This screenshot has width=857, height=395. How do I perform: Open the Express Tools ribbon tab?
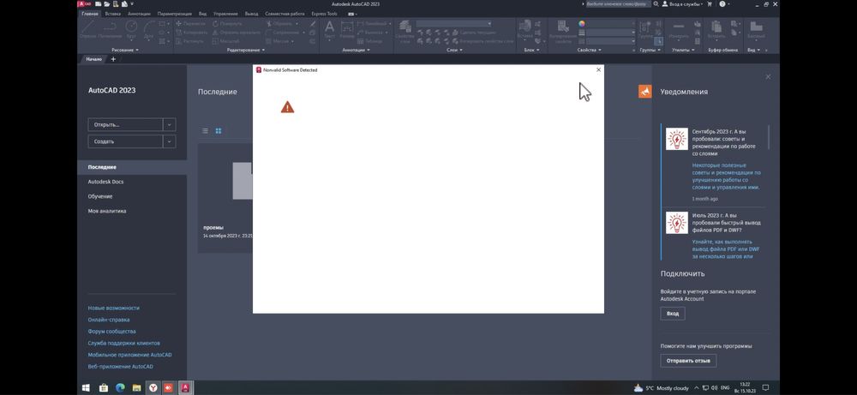pos(325,13)
